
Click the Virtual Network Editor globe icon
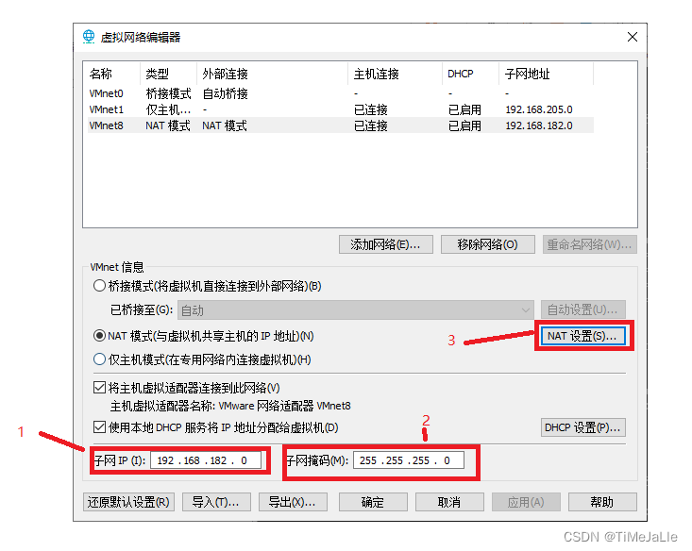[x=90, y=37]
